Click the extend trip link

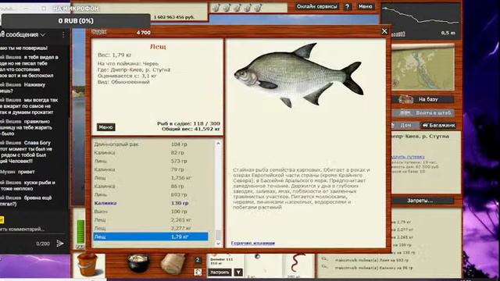point(408,157)
